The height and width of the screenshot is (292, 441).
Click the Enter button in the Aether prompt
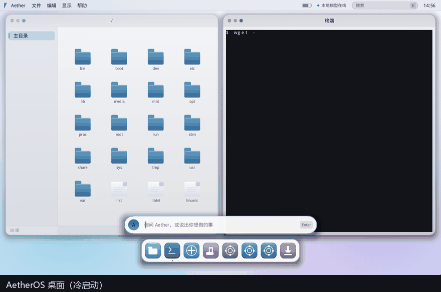tap(306, 225)
